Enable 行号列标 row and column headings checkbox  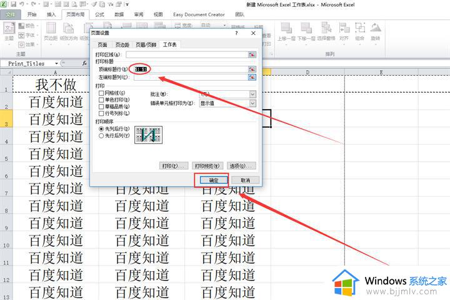[101, 113]
